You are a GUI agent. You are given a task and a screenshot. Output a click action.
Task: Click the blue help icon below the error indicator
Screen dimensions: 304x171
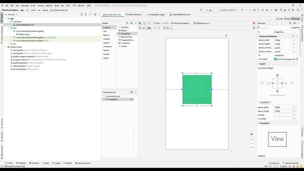pyautogui.click(x=254, y=28)
